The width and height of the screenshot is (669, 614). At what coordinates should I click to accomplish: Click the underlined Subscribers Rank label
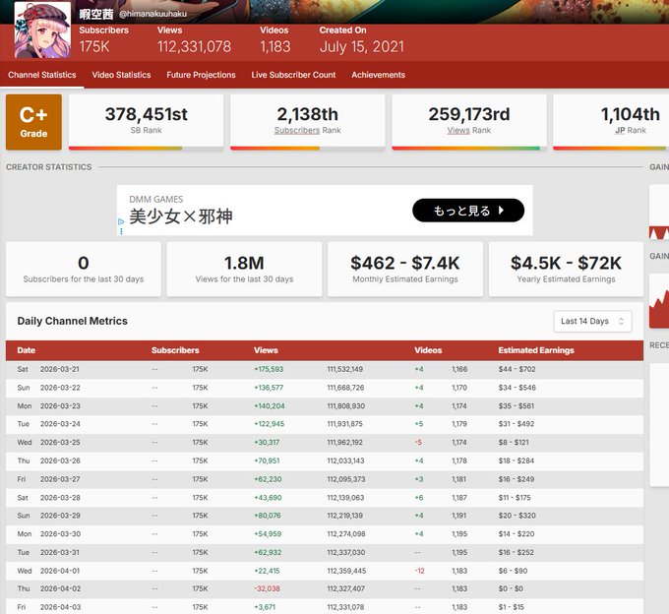297,130
